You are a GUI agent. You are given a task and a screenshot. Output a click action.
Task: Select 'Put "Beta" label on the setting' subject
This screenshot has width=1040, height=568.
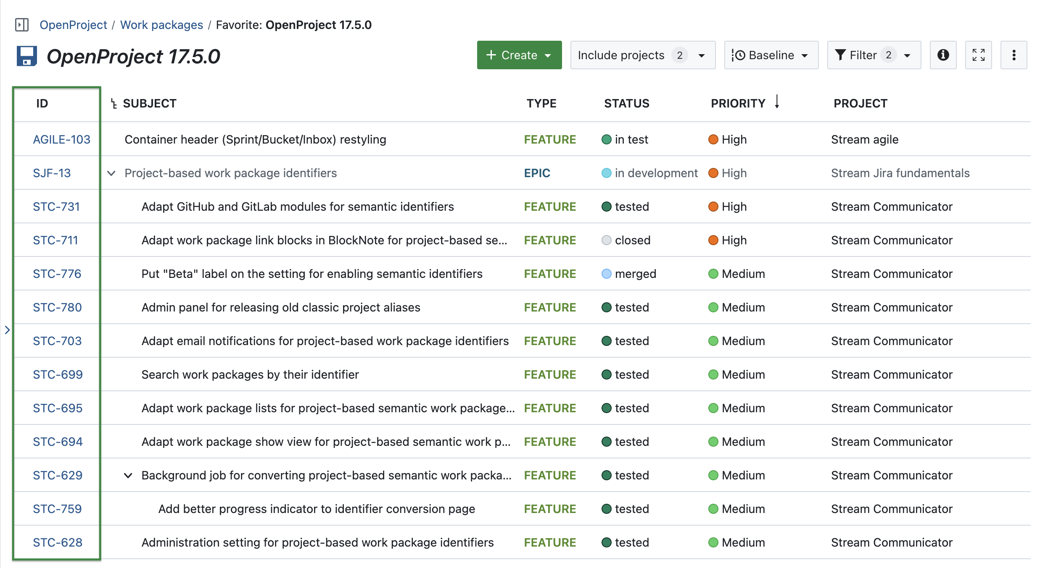[312, 274]
